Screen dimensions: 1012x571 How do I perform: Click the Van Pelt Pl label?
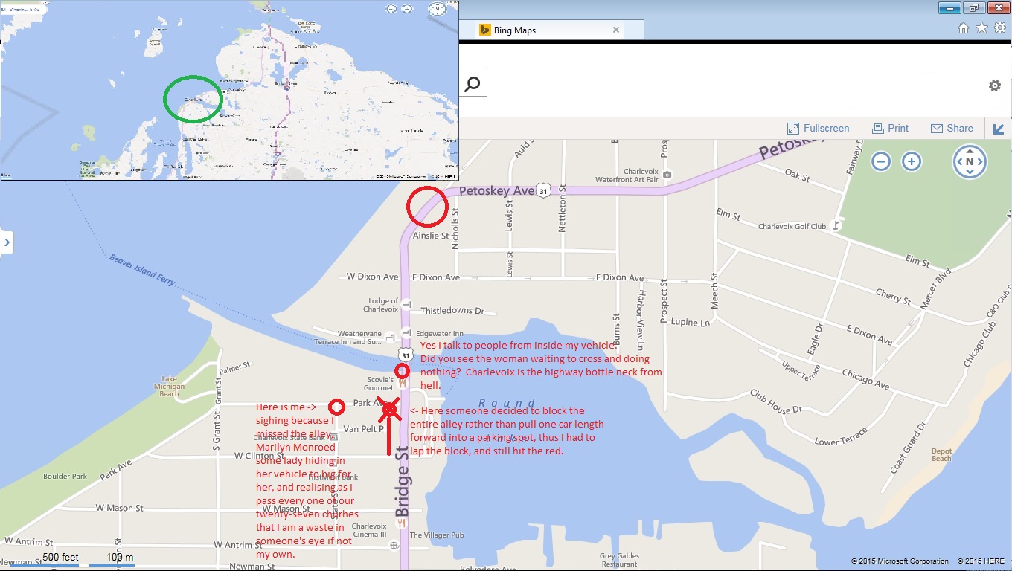pos(365,429)
